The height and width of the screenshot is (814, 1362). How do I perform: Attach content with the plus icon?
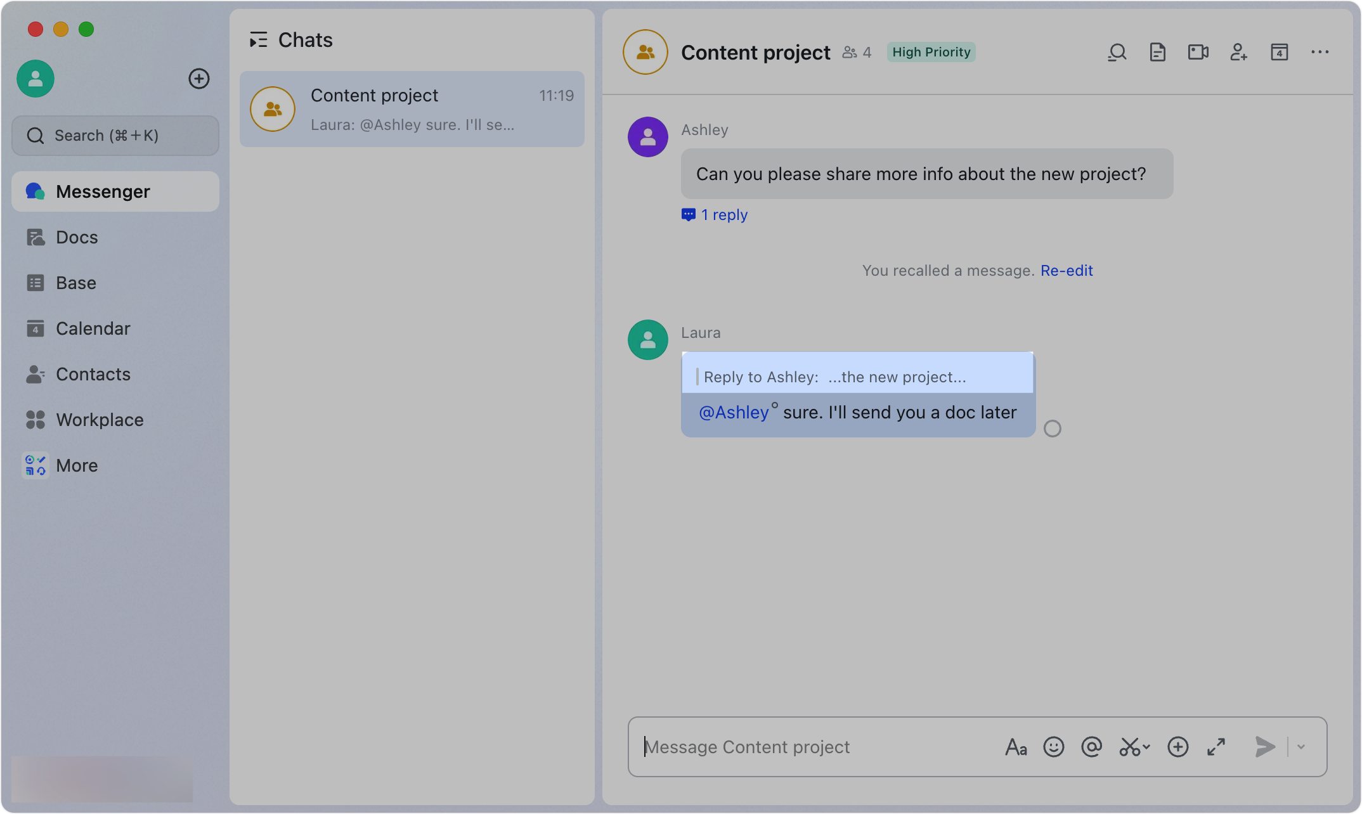(1178, 747)
